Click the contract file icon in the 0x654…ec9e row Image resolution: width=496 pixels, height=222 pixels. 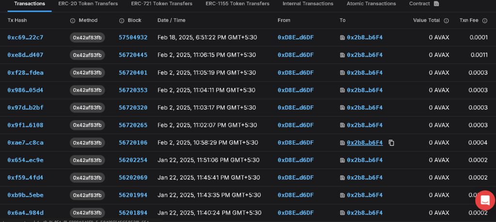pyautogui.click(x=342, y=160)
